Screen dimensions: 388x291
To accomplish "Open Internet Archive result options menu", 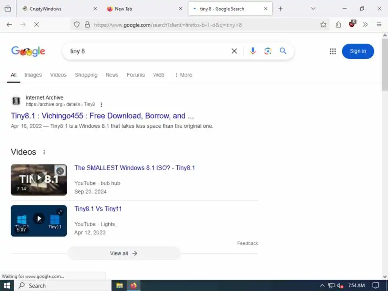I will [x=101, y=105].
